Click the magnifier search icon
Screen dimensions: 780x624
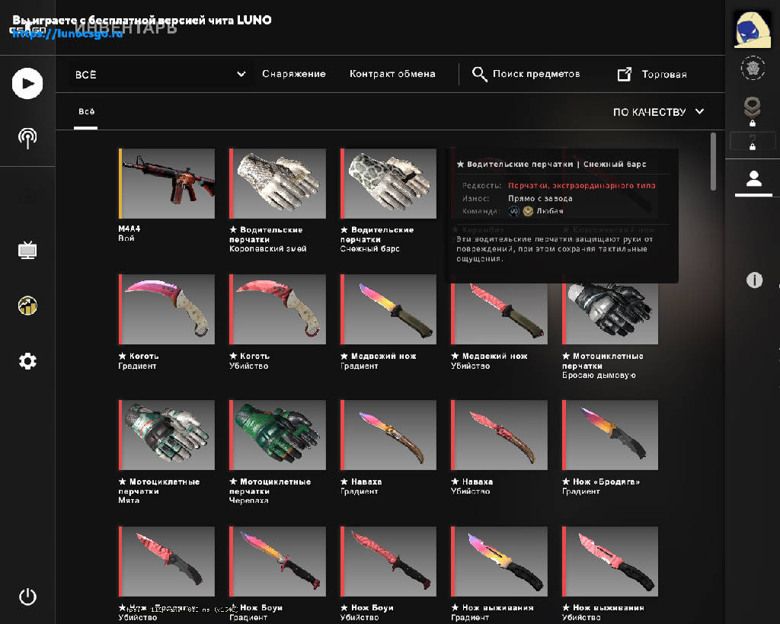click(x=479, y=74)
